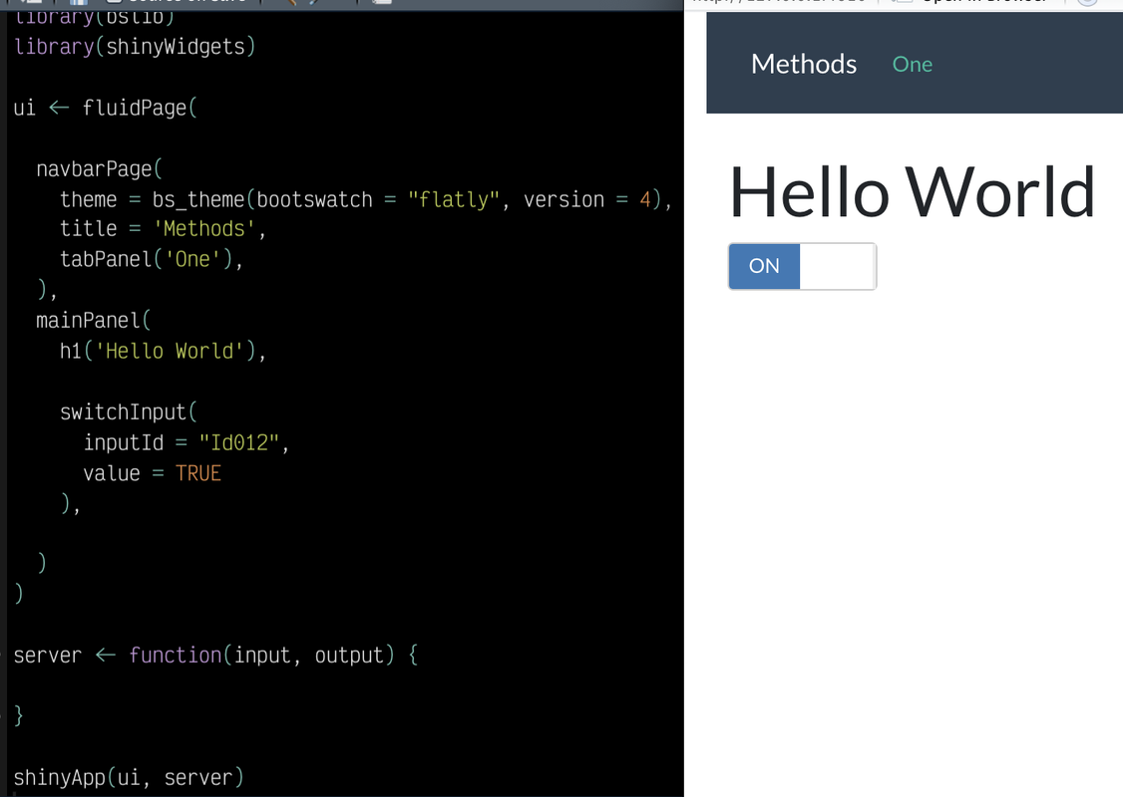Click the 'theme = bs_theme' code line
Screen dimensions: 1123x797
point(366,199)
